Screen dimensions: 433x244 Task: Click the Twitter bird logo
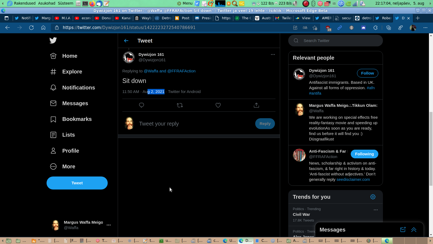(x=53, y=40)
